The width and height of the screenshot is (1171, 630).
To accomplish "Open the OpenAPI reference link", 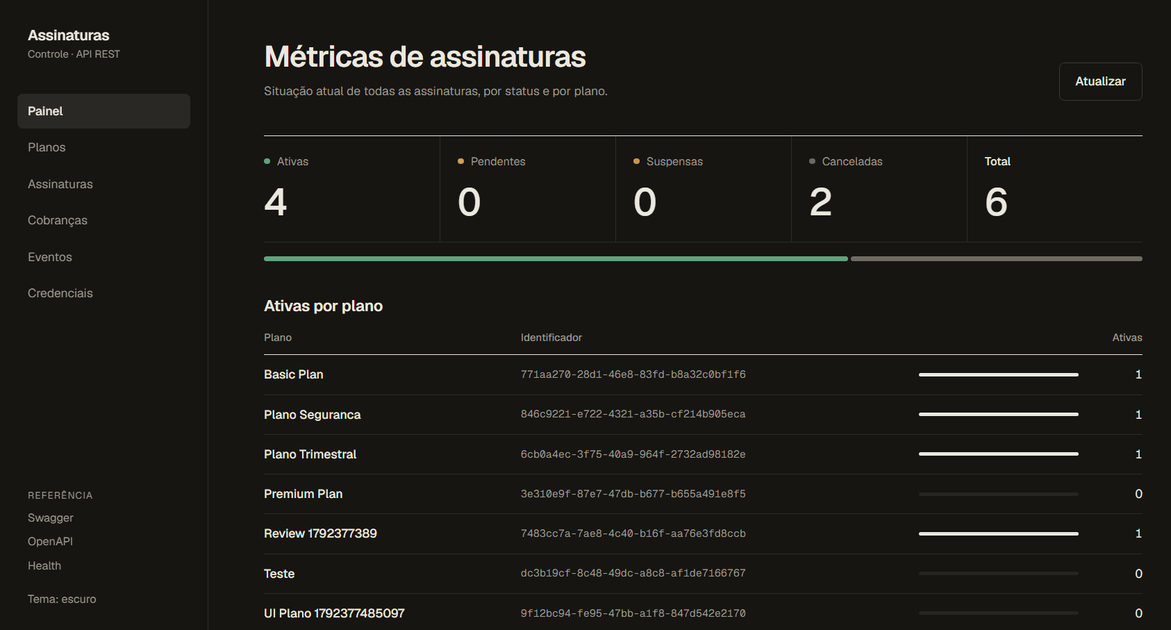I will click(50, 542).
